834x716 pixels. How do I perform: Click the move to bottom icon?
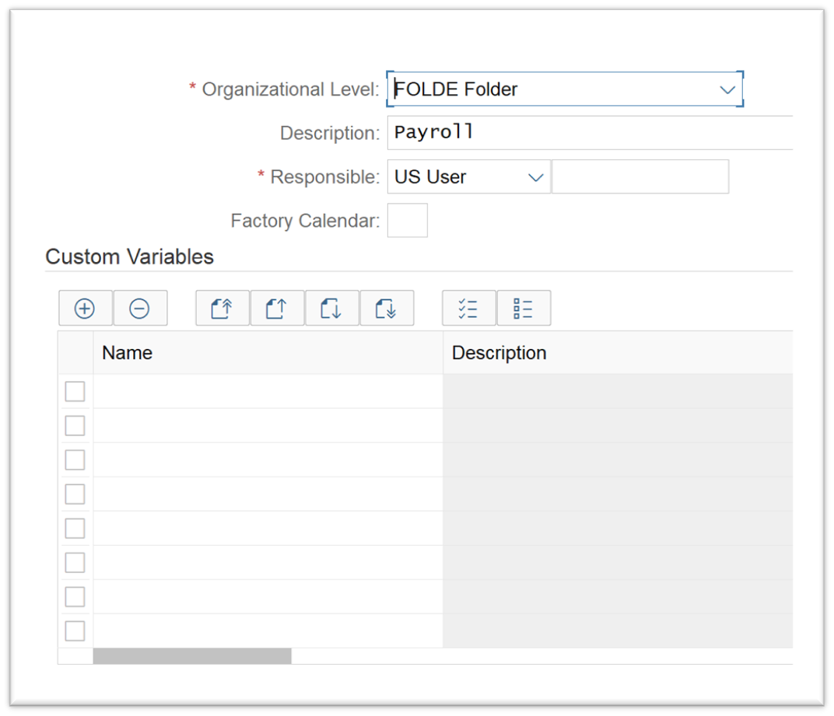(x=387, y=309)
